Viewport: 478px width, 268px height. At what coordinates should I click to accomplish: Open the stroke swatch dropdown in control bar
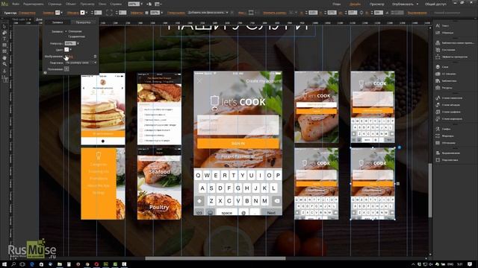tap(87, 13)
